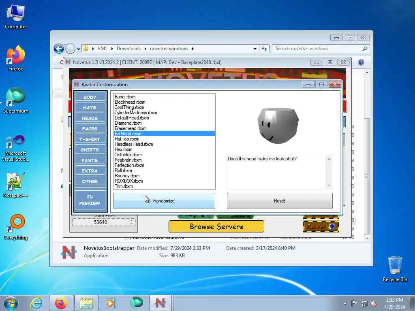The height and width of the screenshot is (311, 415).
Task: Click description box scroll down arrow
Action: coord(329,185)
